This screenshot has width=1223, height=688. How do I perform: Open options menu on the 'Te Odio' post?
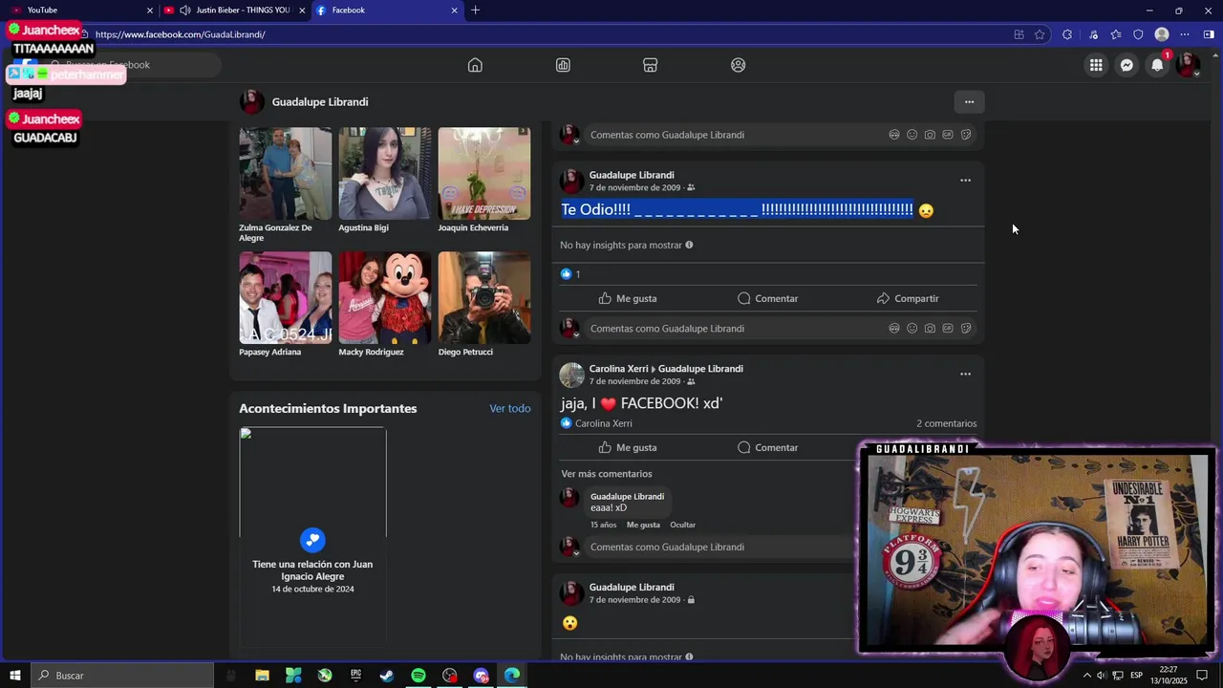coord(965,181)
